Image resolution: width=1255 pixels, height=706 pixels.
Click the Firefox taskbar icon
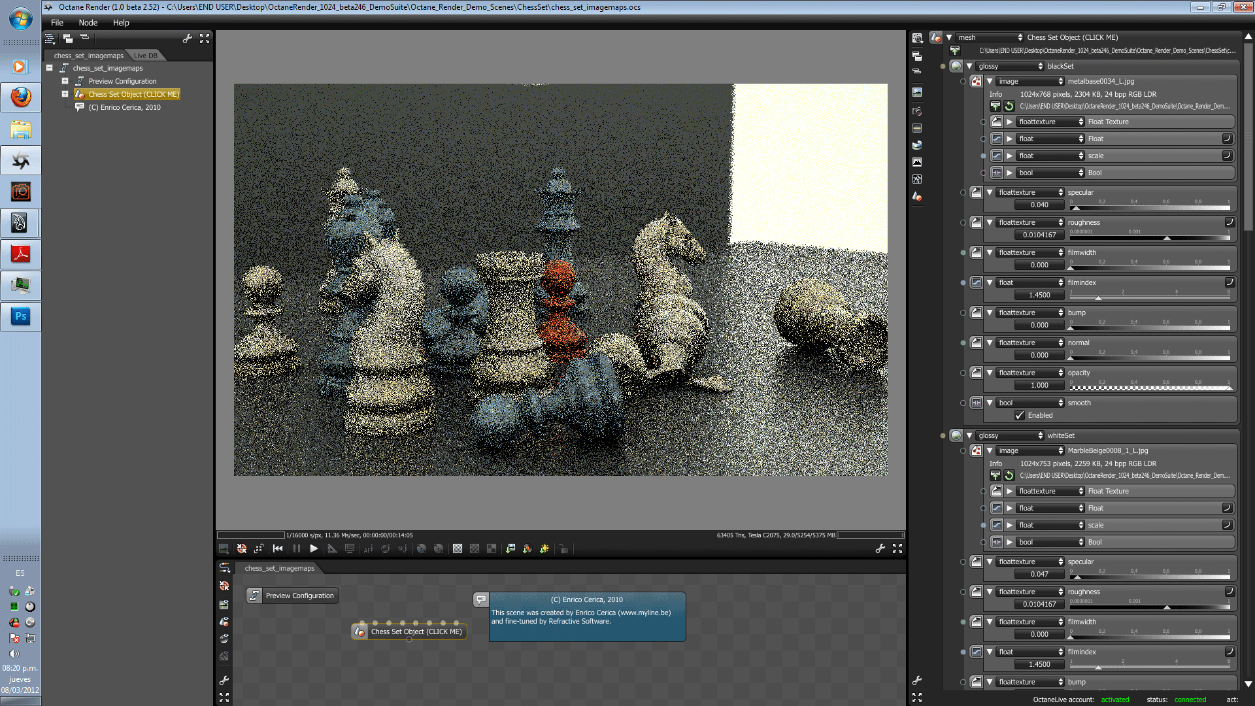pos(20,97)
